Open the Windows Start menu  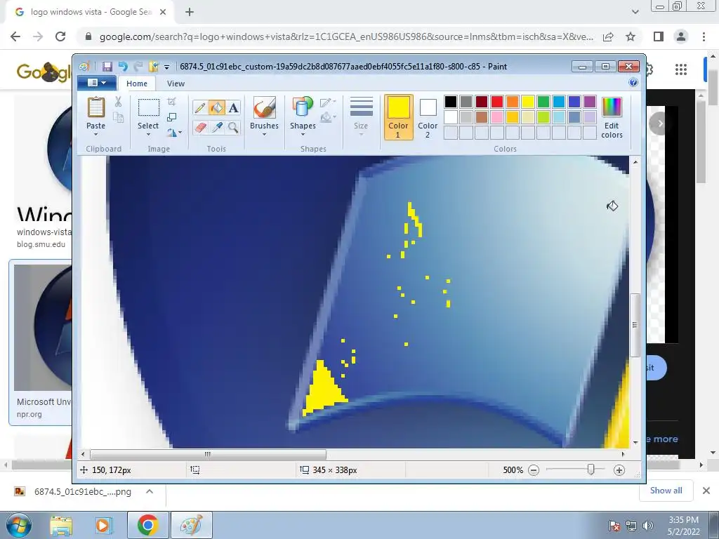[18, 526]
